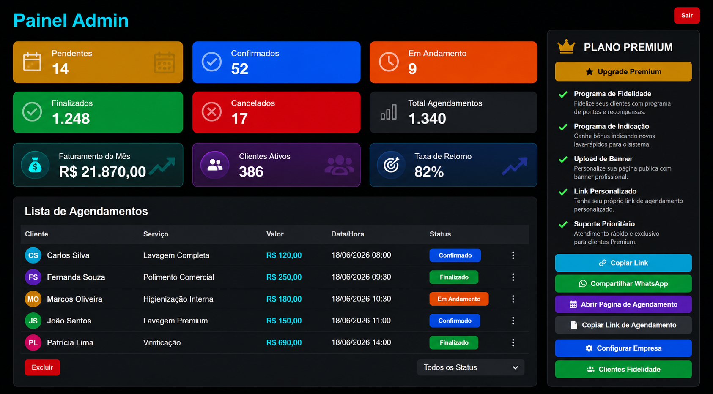Expand the Todos os Status dropdown

click(x=471, y=367)
